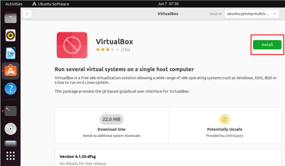Screen dimensions: 285x166
Task: Click Activities in the top bar
Action: [x=14, y=4]
